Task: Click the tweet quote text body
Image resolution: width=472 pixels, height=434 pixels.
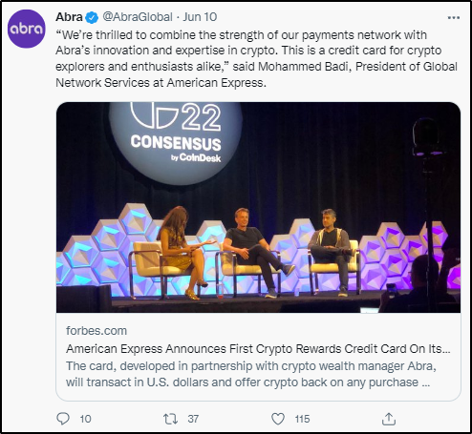Action: pyautogui.click(x=256, y=58)
